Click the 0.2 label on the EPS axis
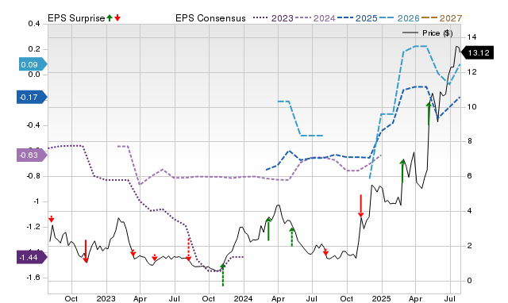 pyautogui.click(x=34, y=49)
